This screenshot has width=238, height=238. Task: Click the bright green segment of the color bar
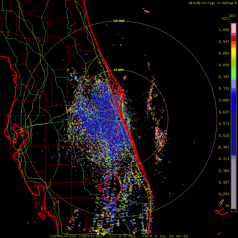pyautogui.click(x=234, y=72)
